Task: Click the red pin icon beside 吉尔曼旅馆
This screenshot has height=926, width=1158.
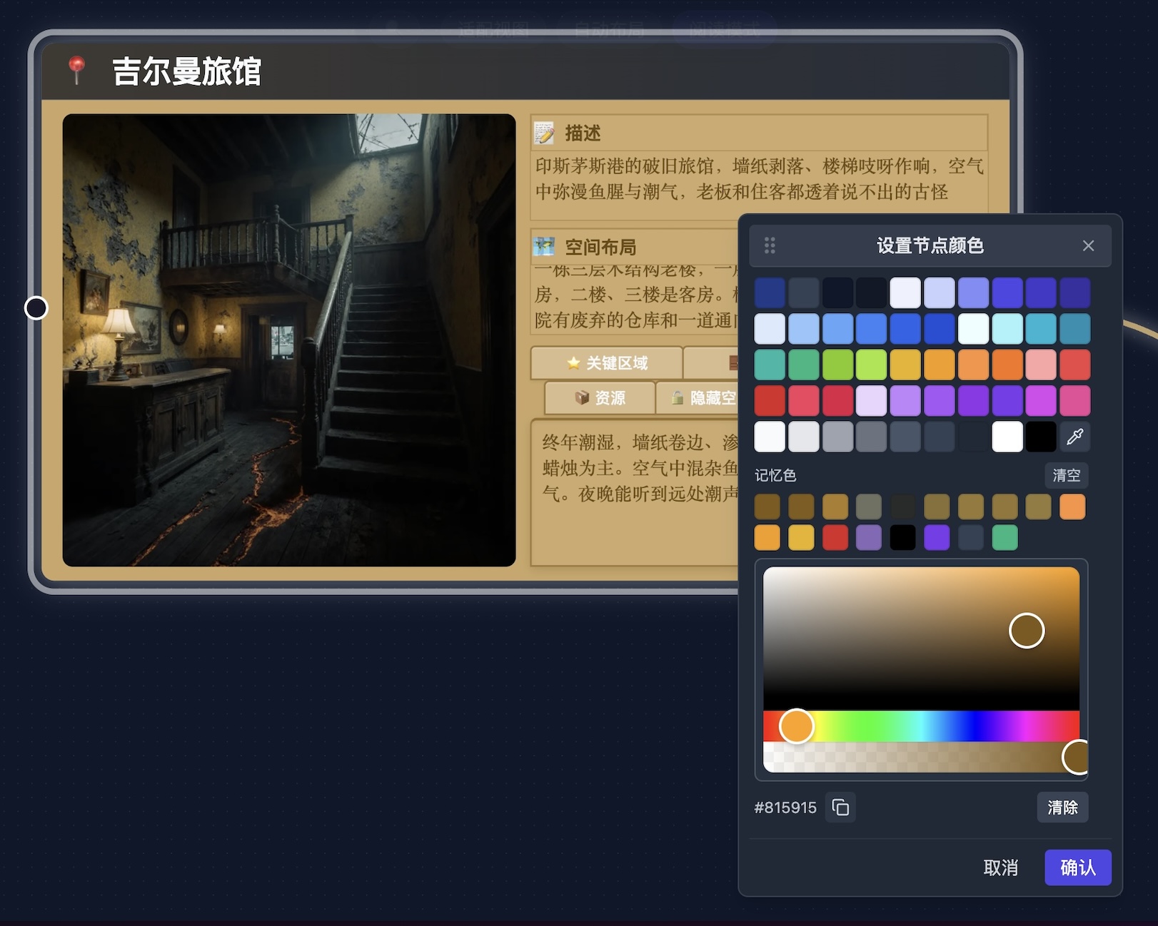Action: tap(76, 71)
